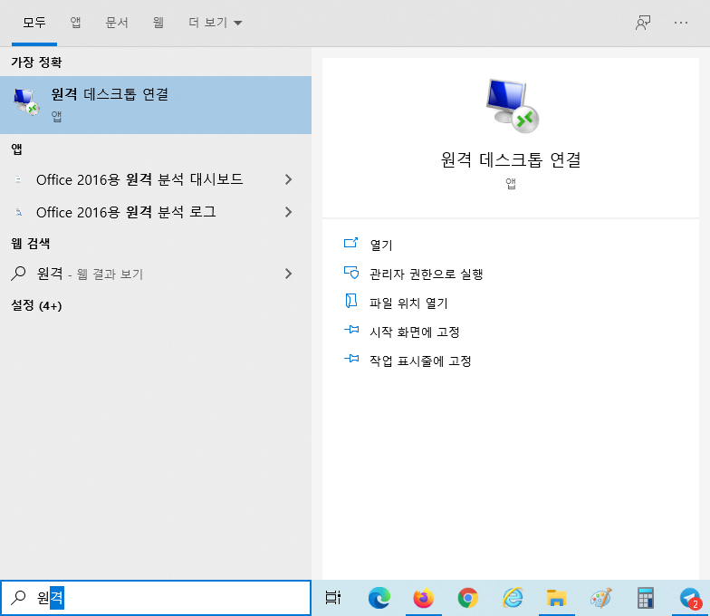
Task: Click 시작 화면에 고정
Action: point(415,332)
